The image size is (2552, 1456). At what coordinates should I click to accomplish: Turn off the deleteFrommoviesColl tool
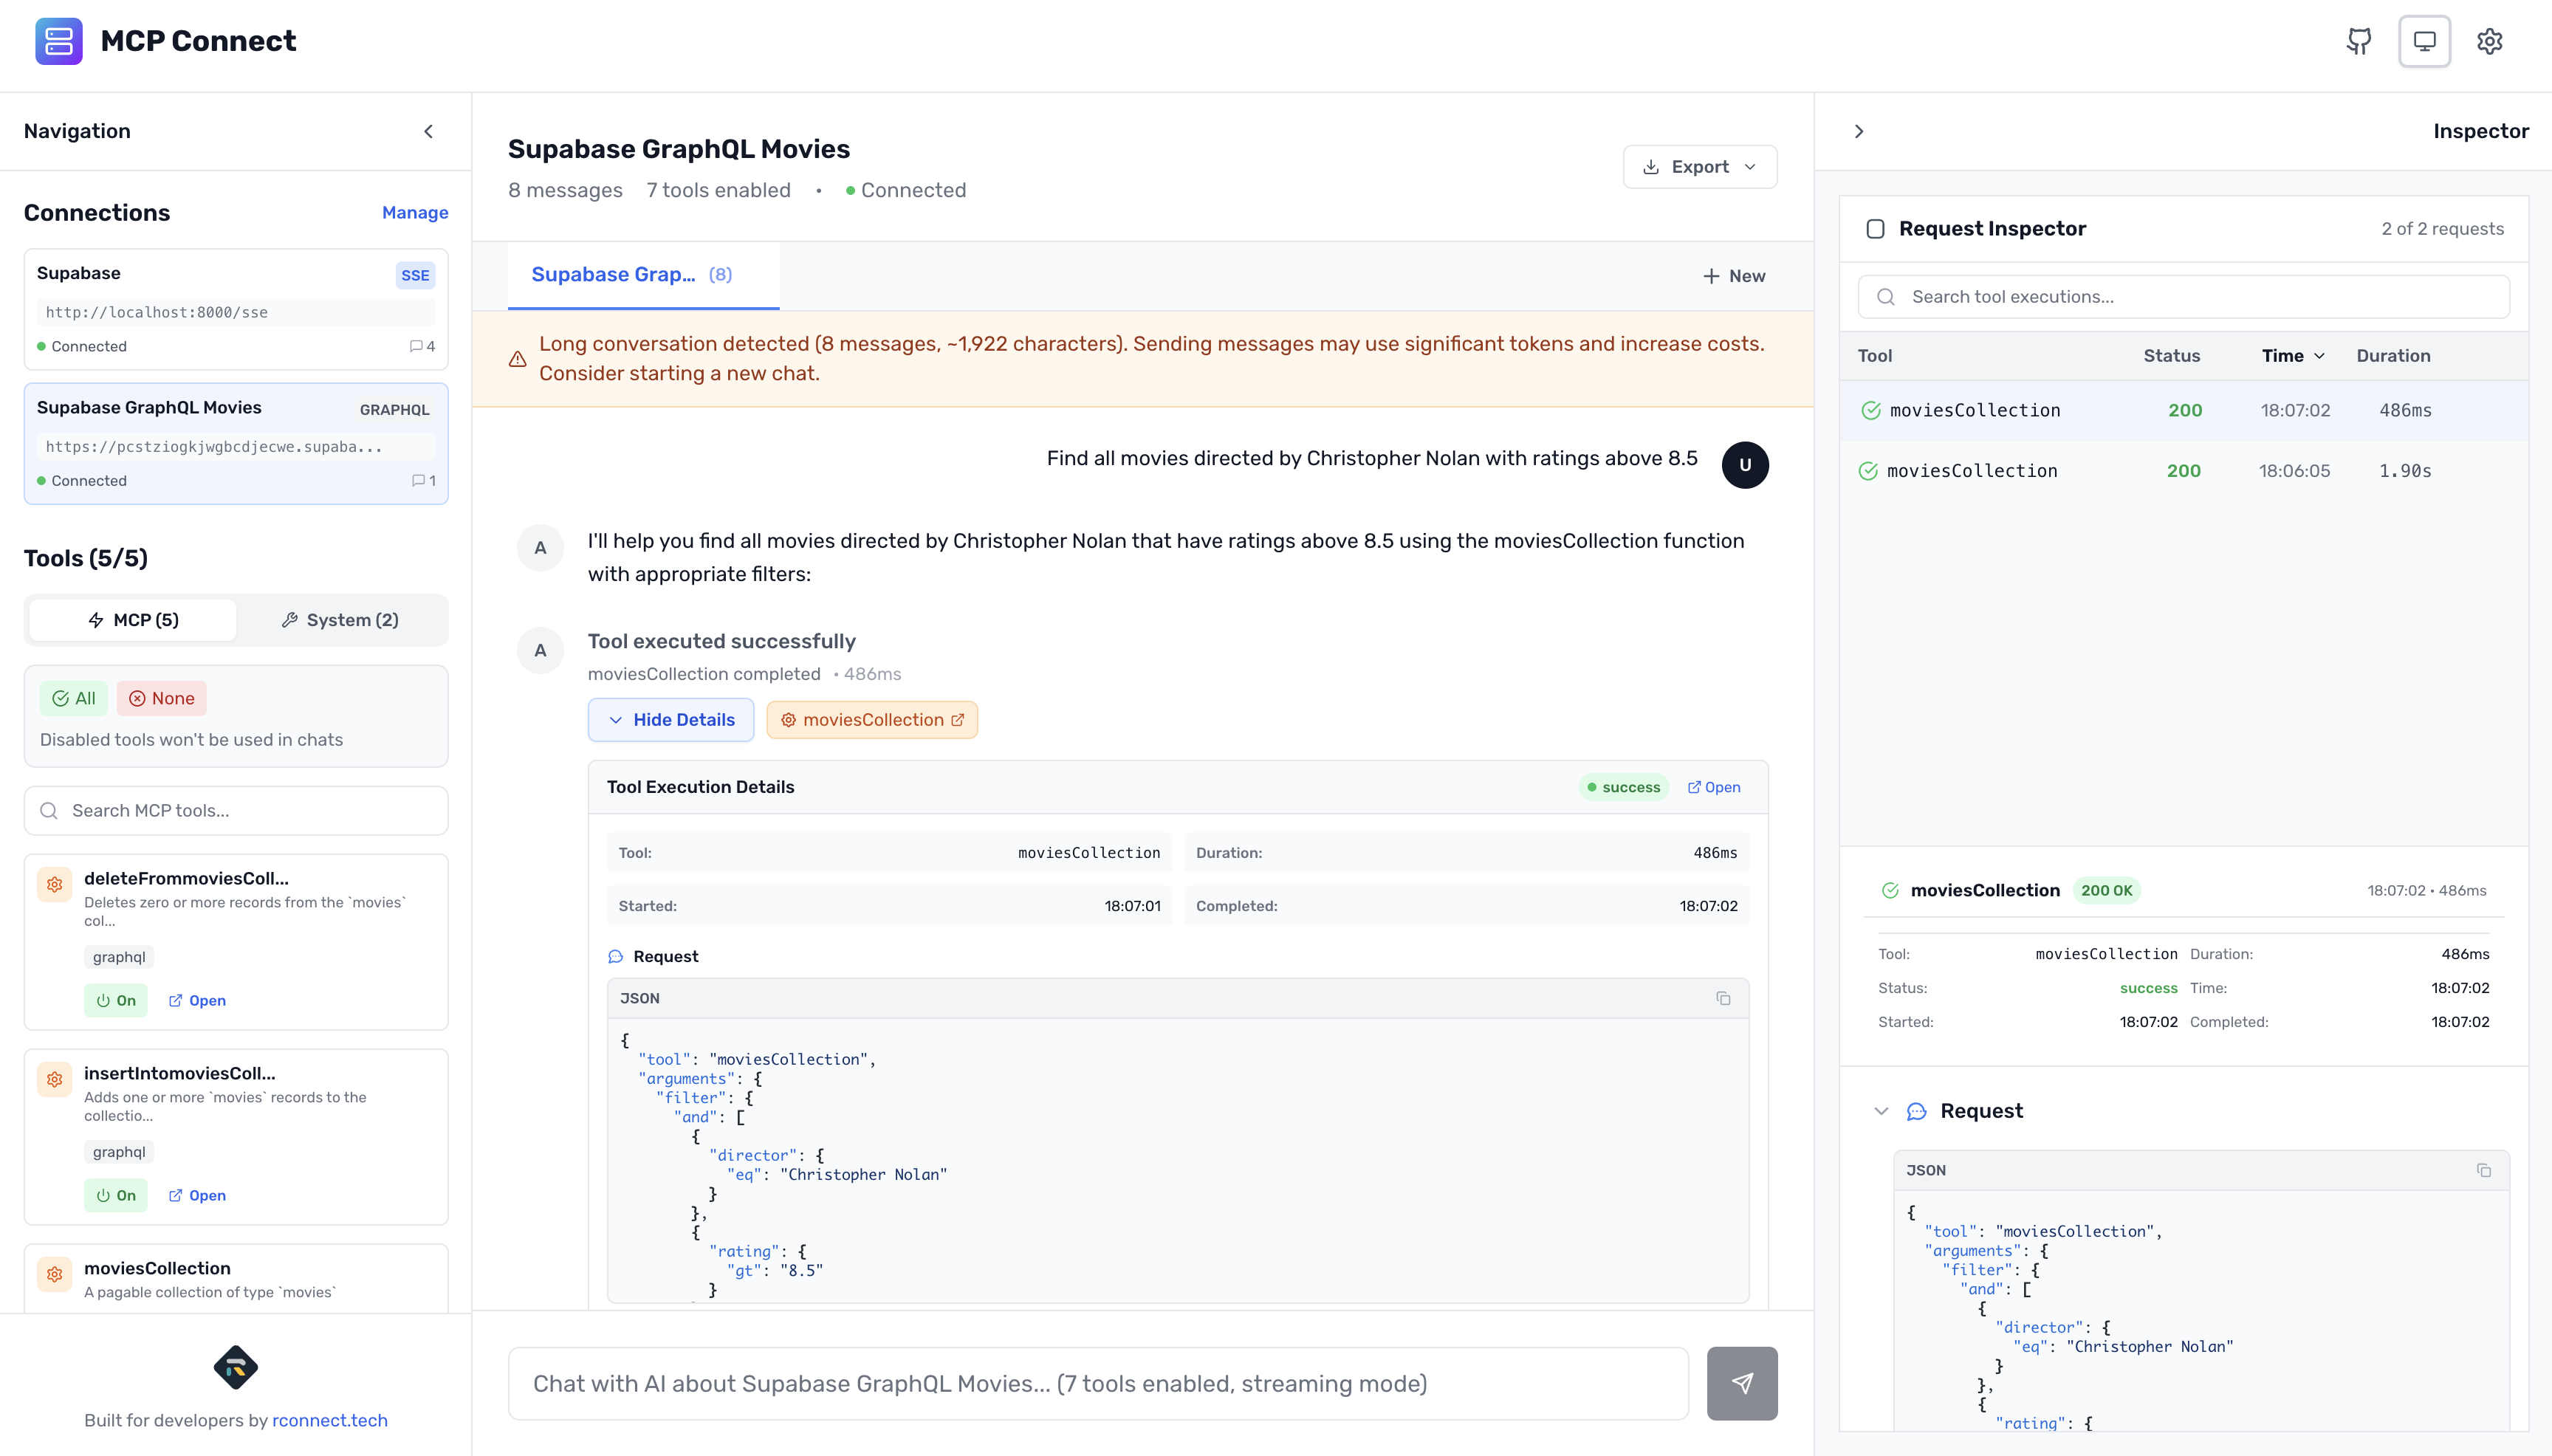(116, 1000)
